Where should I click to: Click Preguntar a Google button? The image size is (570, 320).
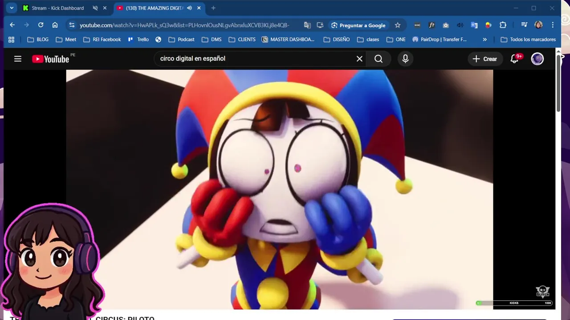(x=358, y=25)
